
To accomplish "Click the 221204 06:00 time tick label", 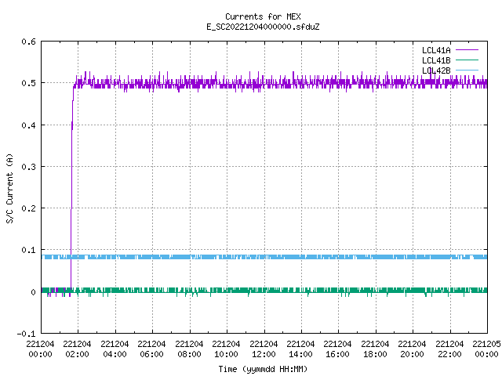I will [151, 349].
